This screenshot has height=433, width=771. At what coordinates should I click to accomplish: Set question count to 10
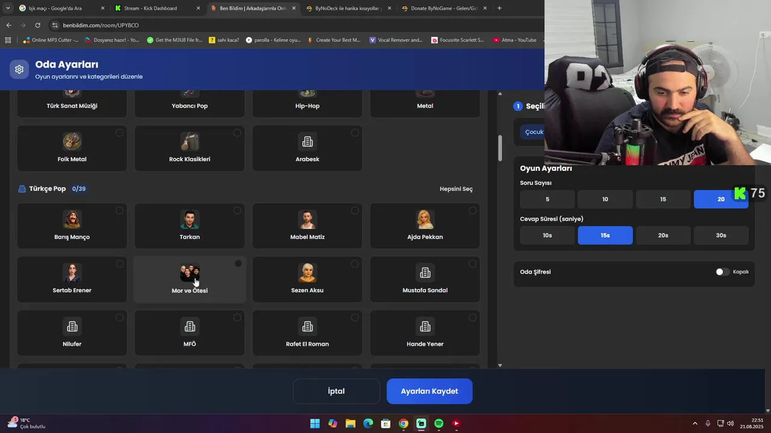605,200
